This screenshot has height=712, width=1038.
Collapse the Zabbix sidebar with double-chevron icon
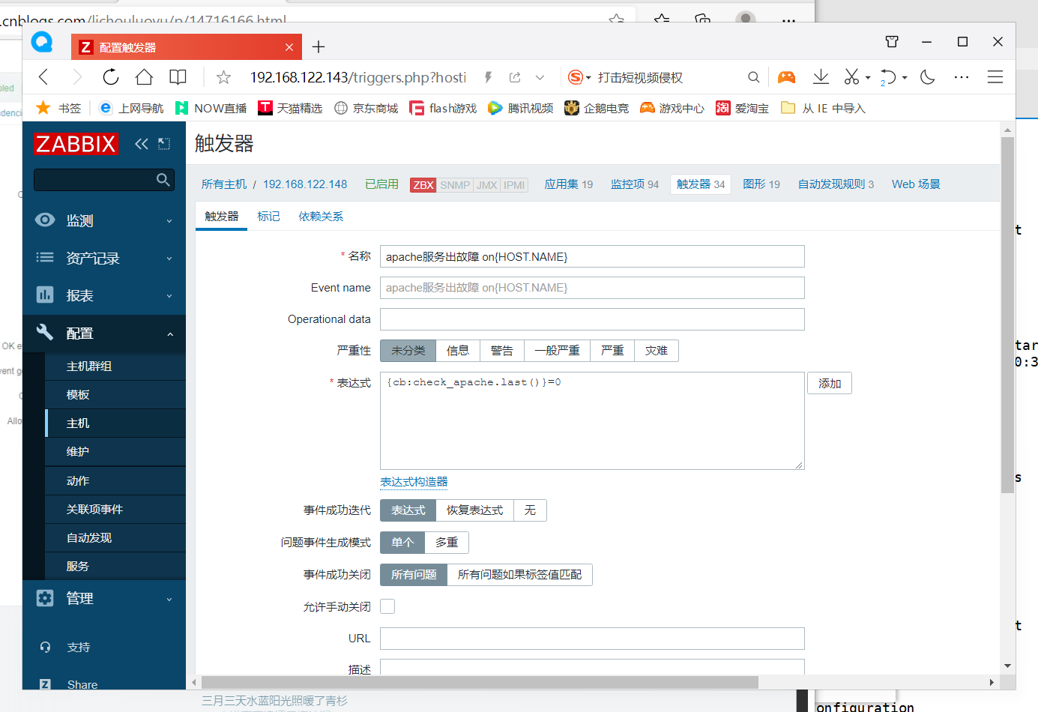tap(142, 144)
